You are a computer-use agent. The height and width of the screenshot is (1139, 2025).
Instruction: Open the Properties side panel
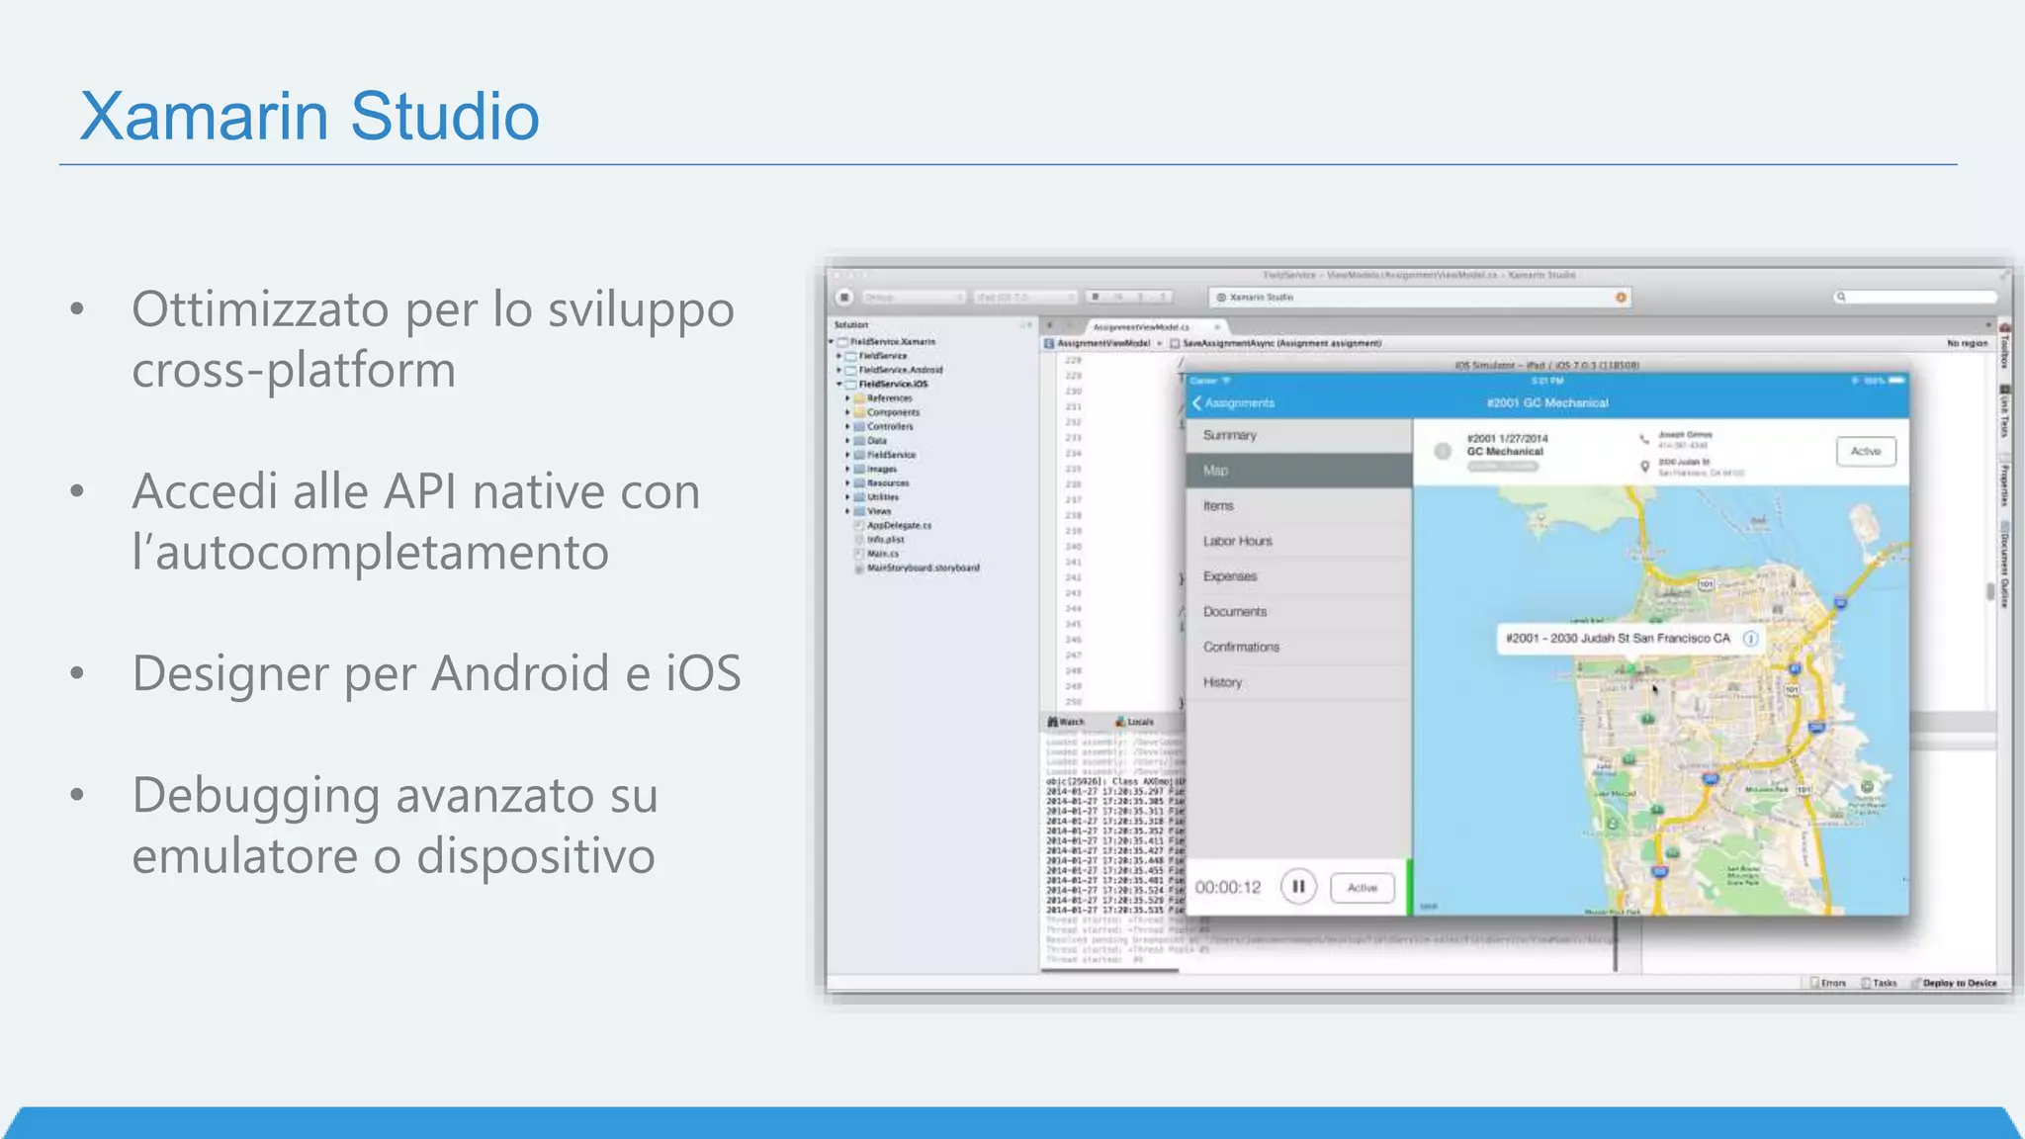click(x=2004, y=481)
